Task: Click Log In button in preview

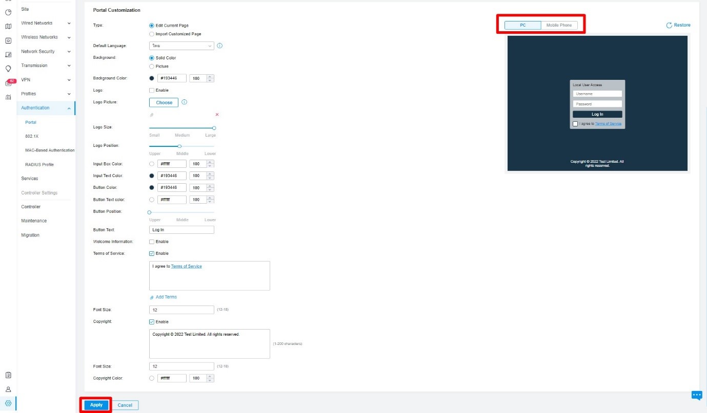Action: tap(597, 114)
